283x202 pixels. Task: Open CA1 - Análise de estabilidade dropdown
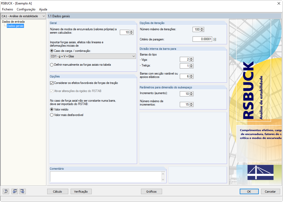click(23, 16)
